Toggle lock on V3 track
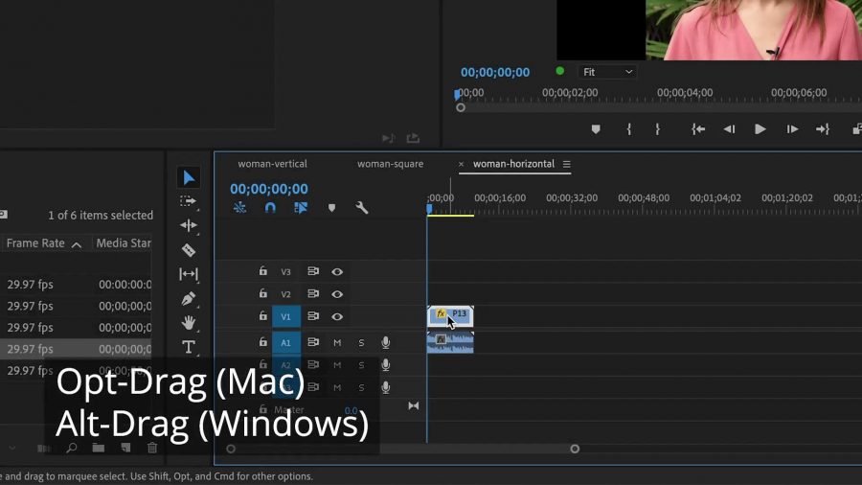Screen dimensions: 862x485 (262, 271)
